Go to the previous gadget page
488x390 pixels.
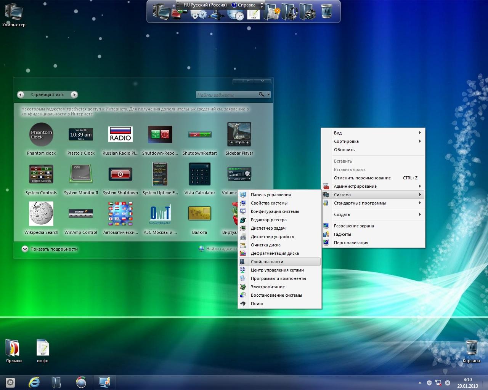point(21,94)
